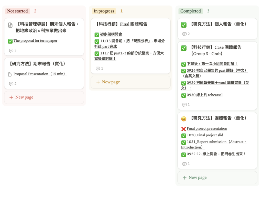Toggle checkmark beside The proposal for term paper
The image size is (262, 199).
click(x=10, y=41)
